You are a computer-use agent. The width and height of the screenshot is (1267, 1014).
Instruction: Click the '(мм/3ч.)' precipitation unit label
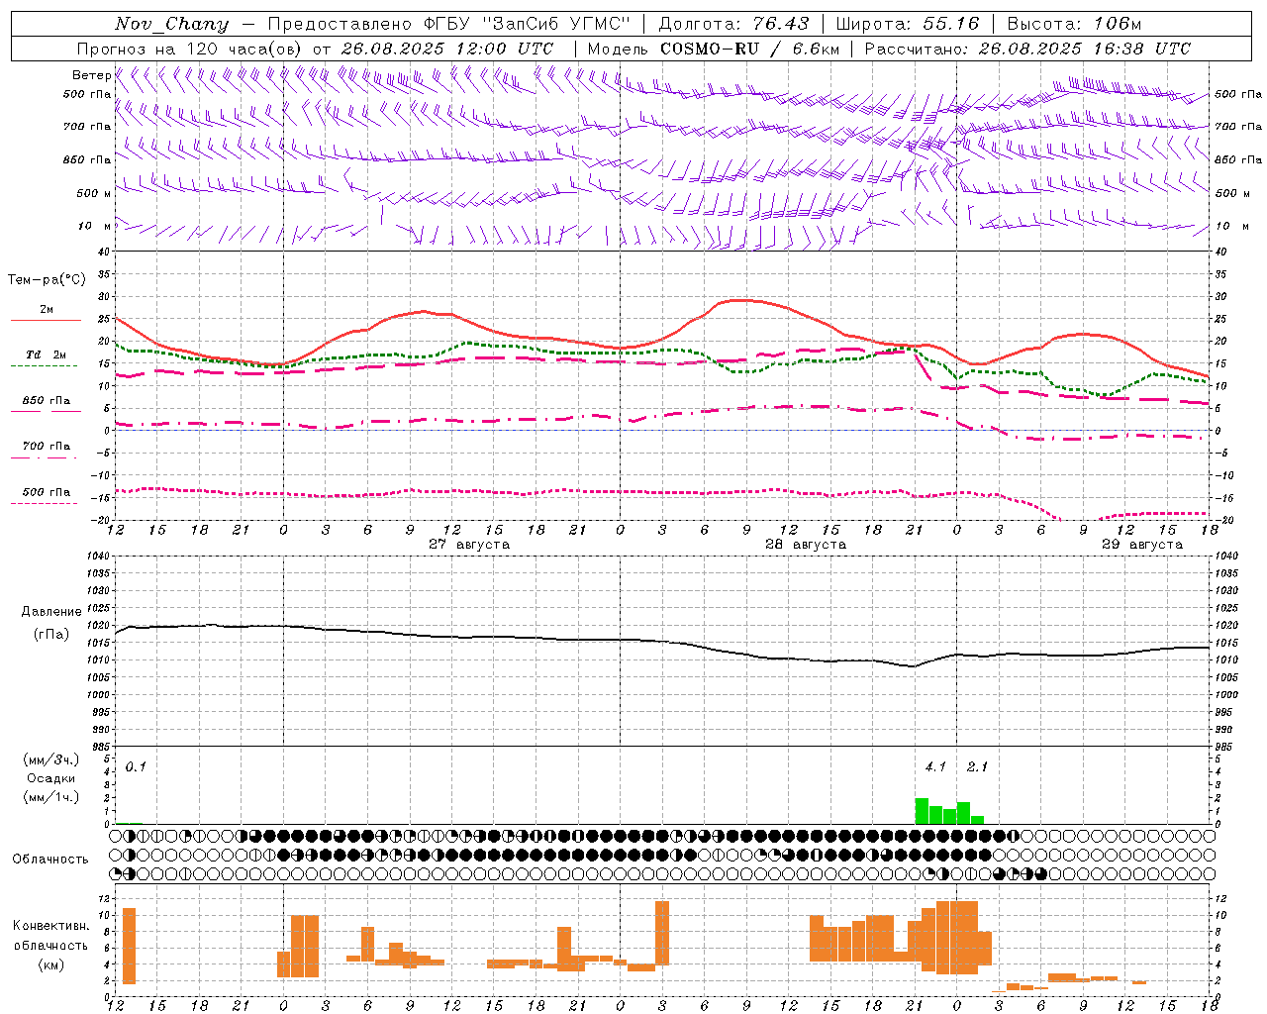pos(50,760)
